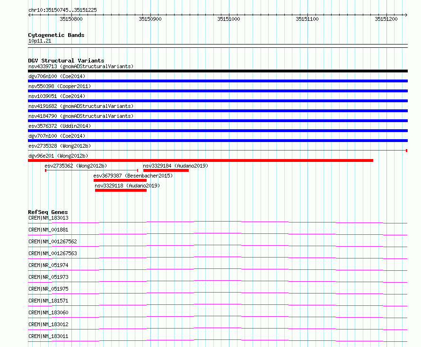Open transcript CREM|NM_001267562
421x347 pixels.
click(53, 241)
